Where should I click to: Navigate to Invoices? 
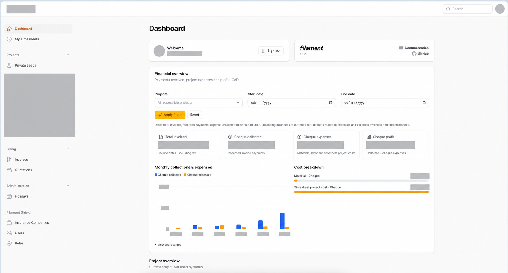point(38,160)
